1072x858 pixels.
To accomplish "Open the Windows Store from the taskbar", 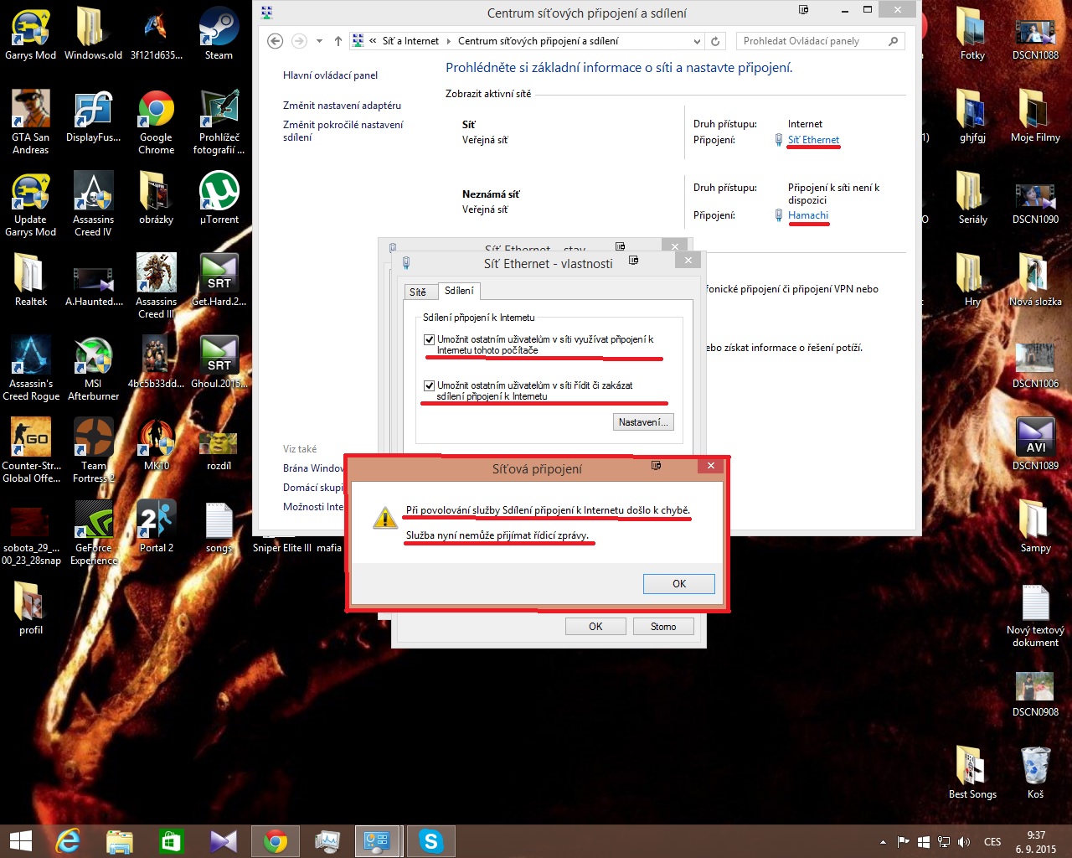I will tap(171, 841).
